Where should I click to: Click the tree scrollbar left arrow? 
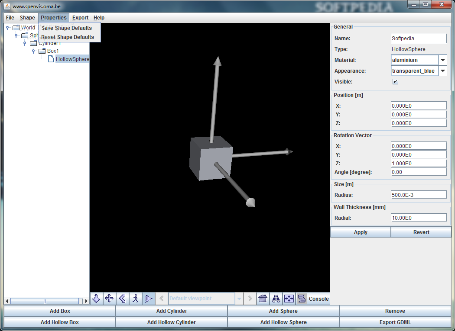[x=7, y=301]
